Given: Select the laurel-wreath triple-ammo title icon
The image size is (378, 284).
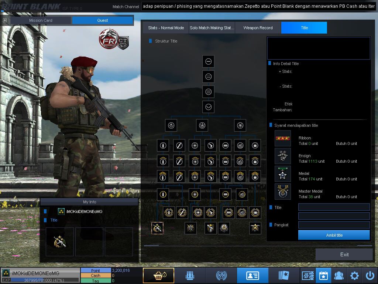Looking at the screenshot, I should point(228,213).
